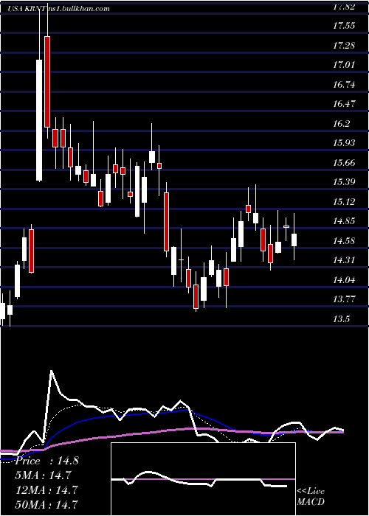This screenshot has height=516, width=369.
Task: Click the 17.55 price axis label
Action: 344,26
